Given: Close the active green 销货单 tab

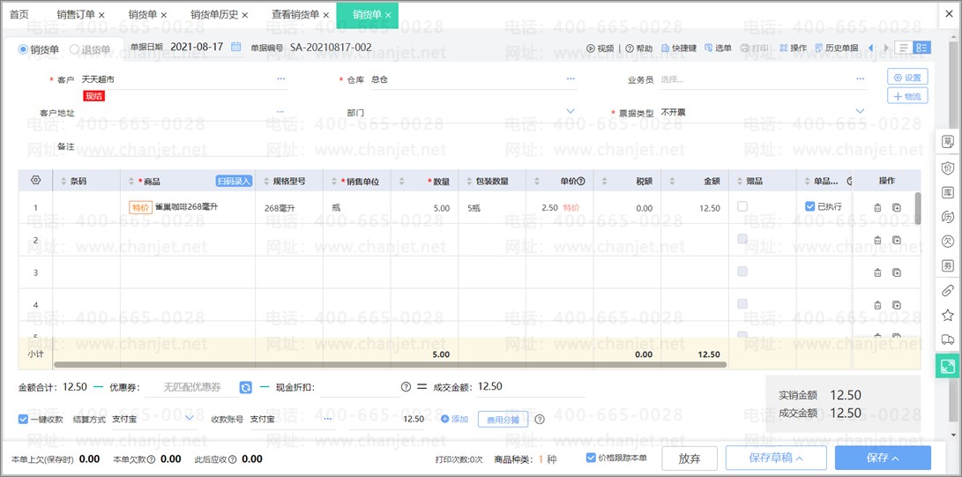Looking at the screenshot, I should tap(388, 15).
